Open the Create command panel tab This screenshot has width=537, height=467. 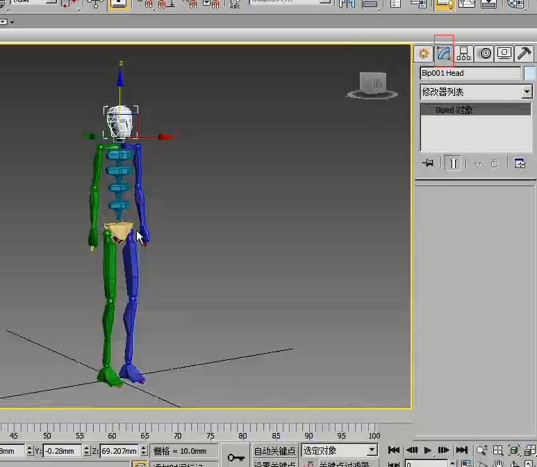click(422, 54)
